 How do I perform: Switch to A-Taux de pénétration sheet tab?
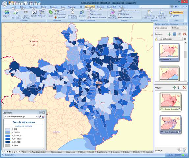point(38,152)
